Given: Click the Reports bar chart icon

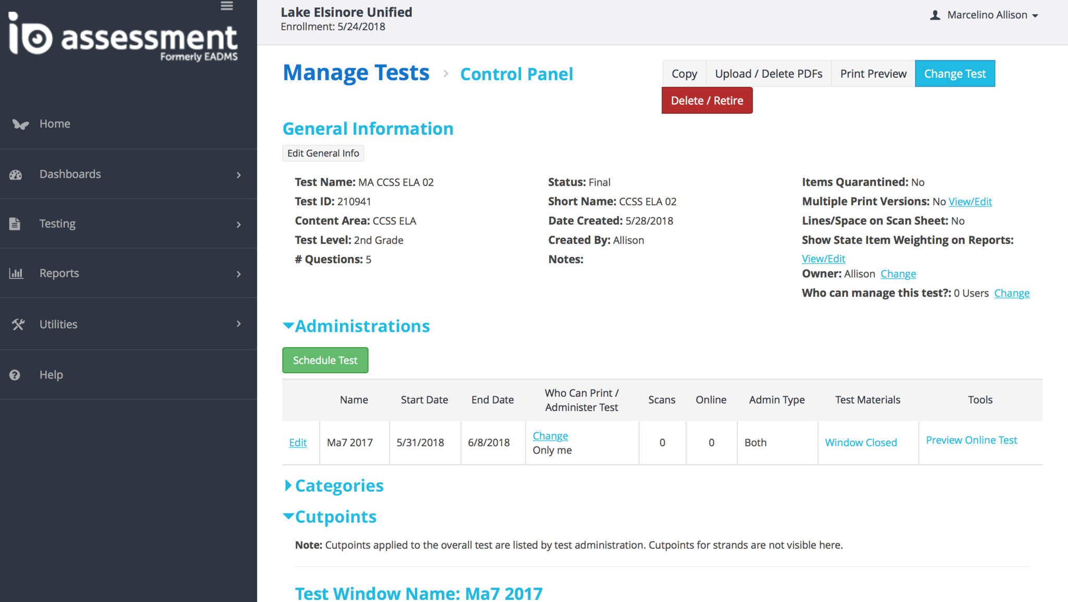Looking at the screenshot, I should click(16, 273).
